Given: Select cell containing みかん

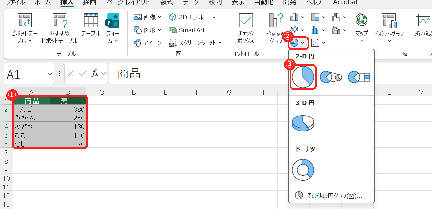Looking at the screenshot, I should click(x=32, y=118).
